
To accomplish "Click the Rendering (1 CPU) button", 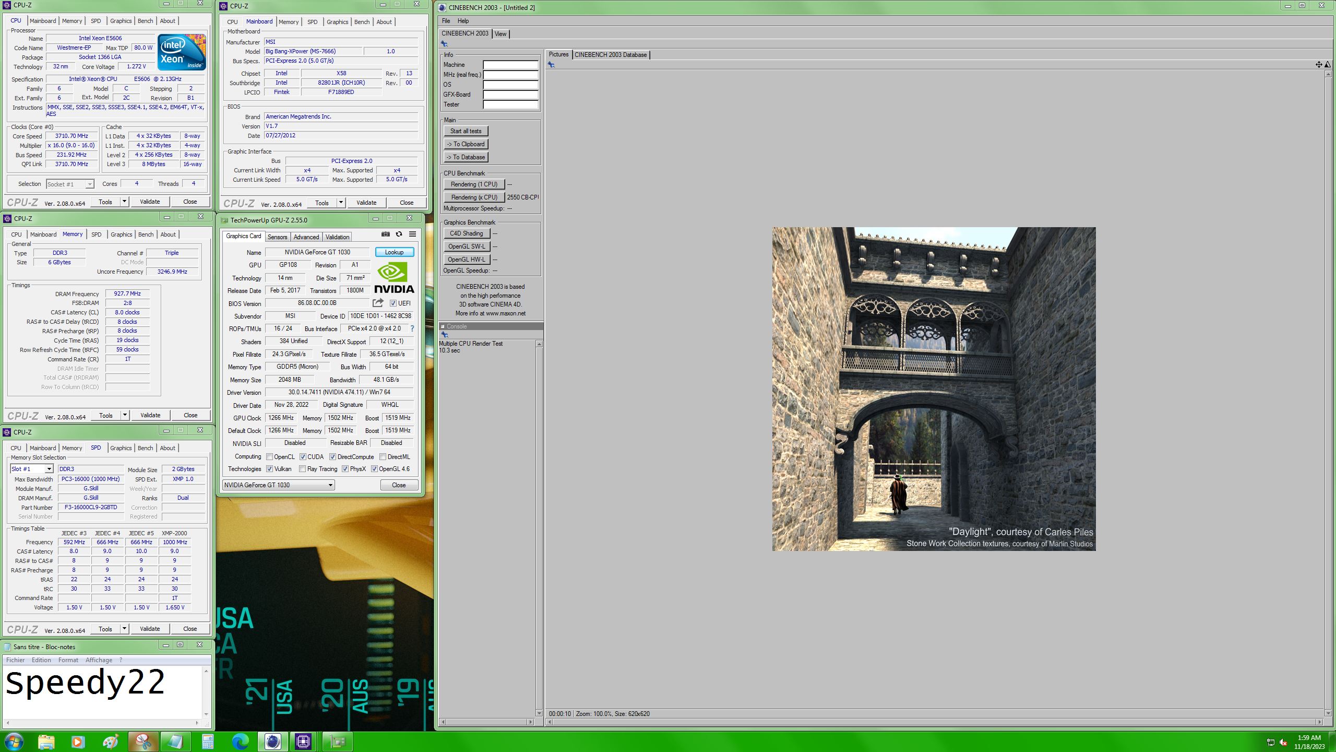I will [x=474, y=184].
